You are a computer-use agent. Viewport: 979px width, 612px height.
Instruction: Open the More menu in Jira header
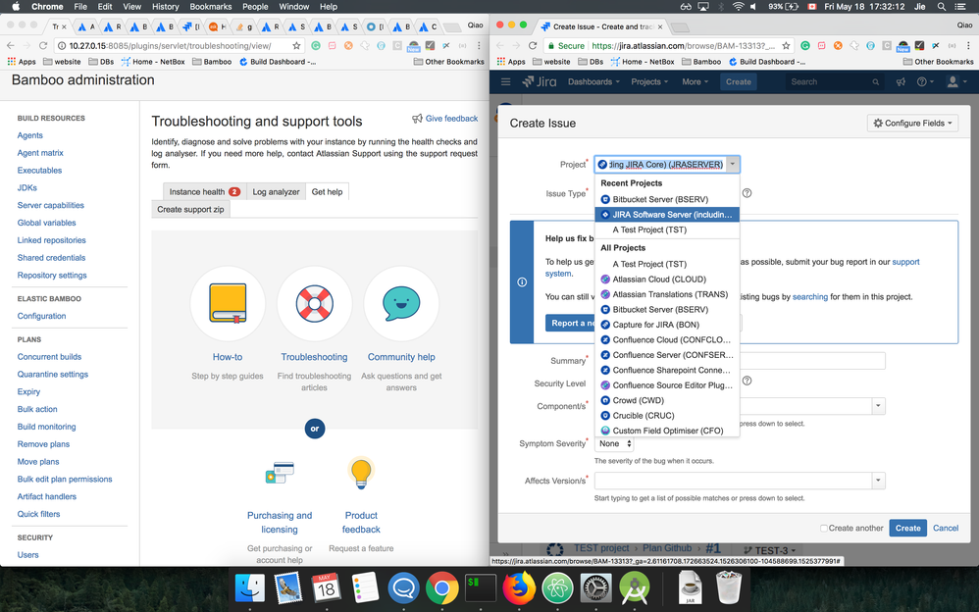tap(695, 81)
